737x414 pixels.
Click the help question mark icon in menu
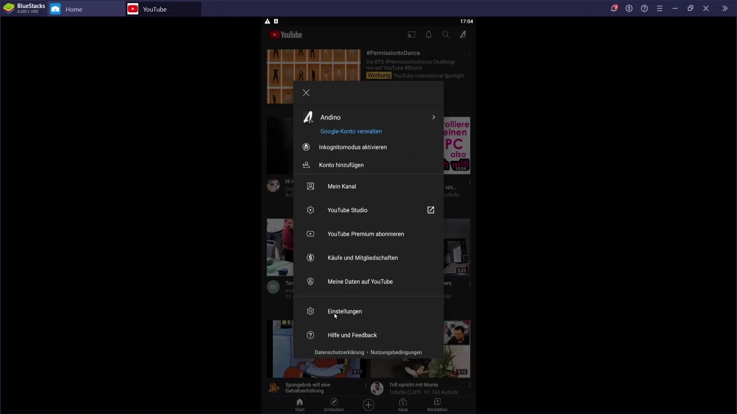(311, 335)
